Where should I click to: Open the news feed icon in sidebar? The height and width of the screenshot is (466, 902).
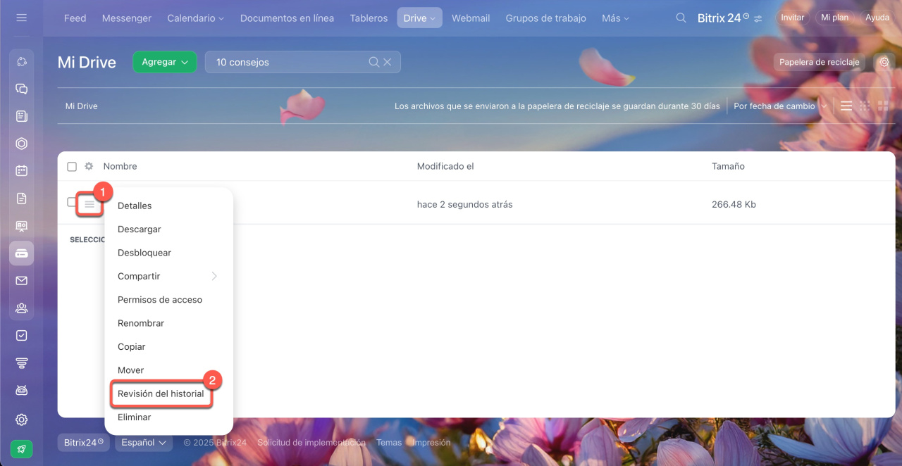21,116
